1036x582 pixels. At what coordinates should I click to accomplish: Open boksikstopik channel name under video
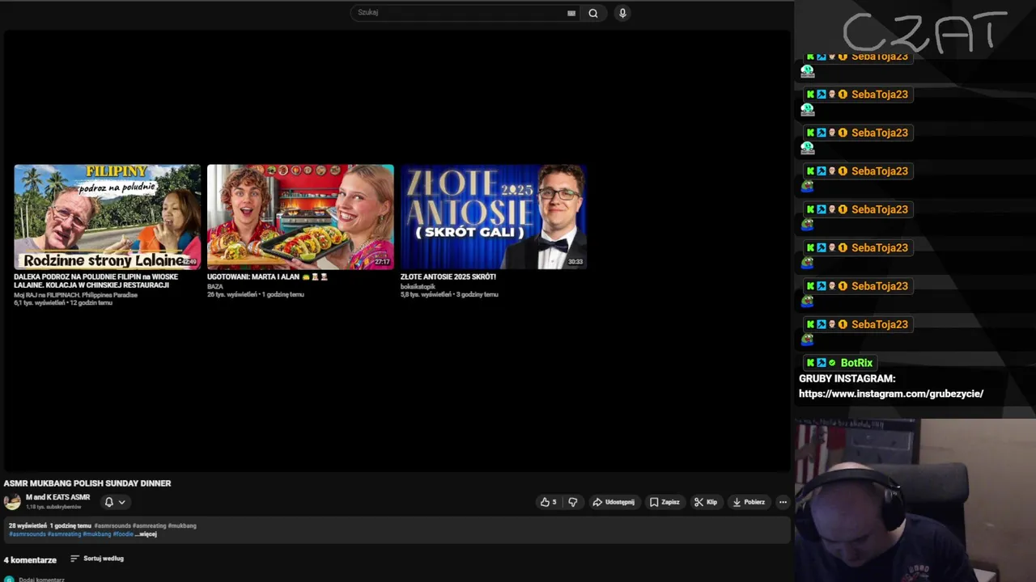coord(418,286)
